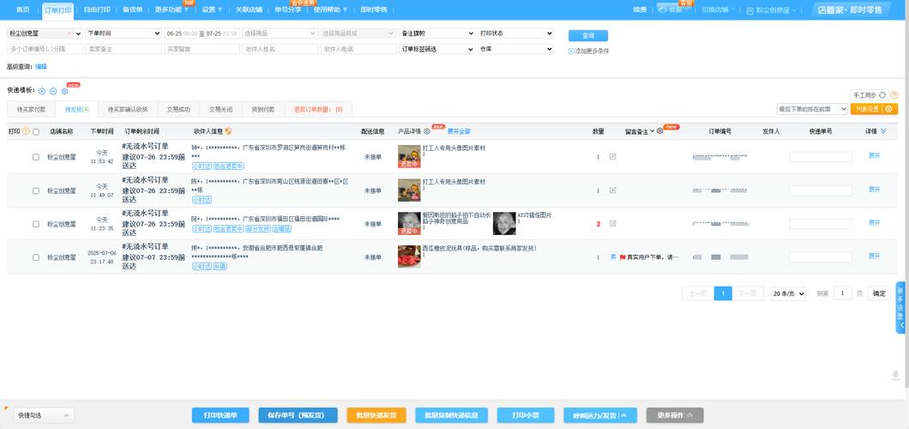Open the 20 条/页 page size dropdown
The width and height of the screenshot is (909, 429).
[788, 294]
